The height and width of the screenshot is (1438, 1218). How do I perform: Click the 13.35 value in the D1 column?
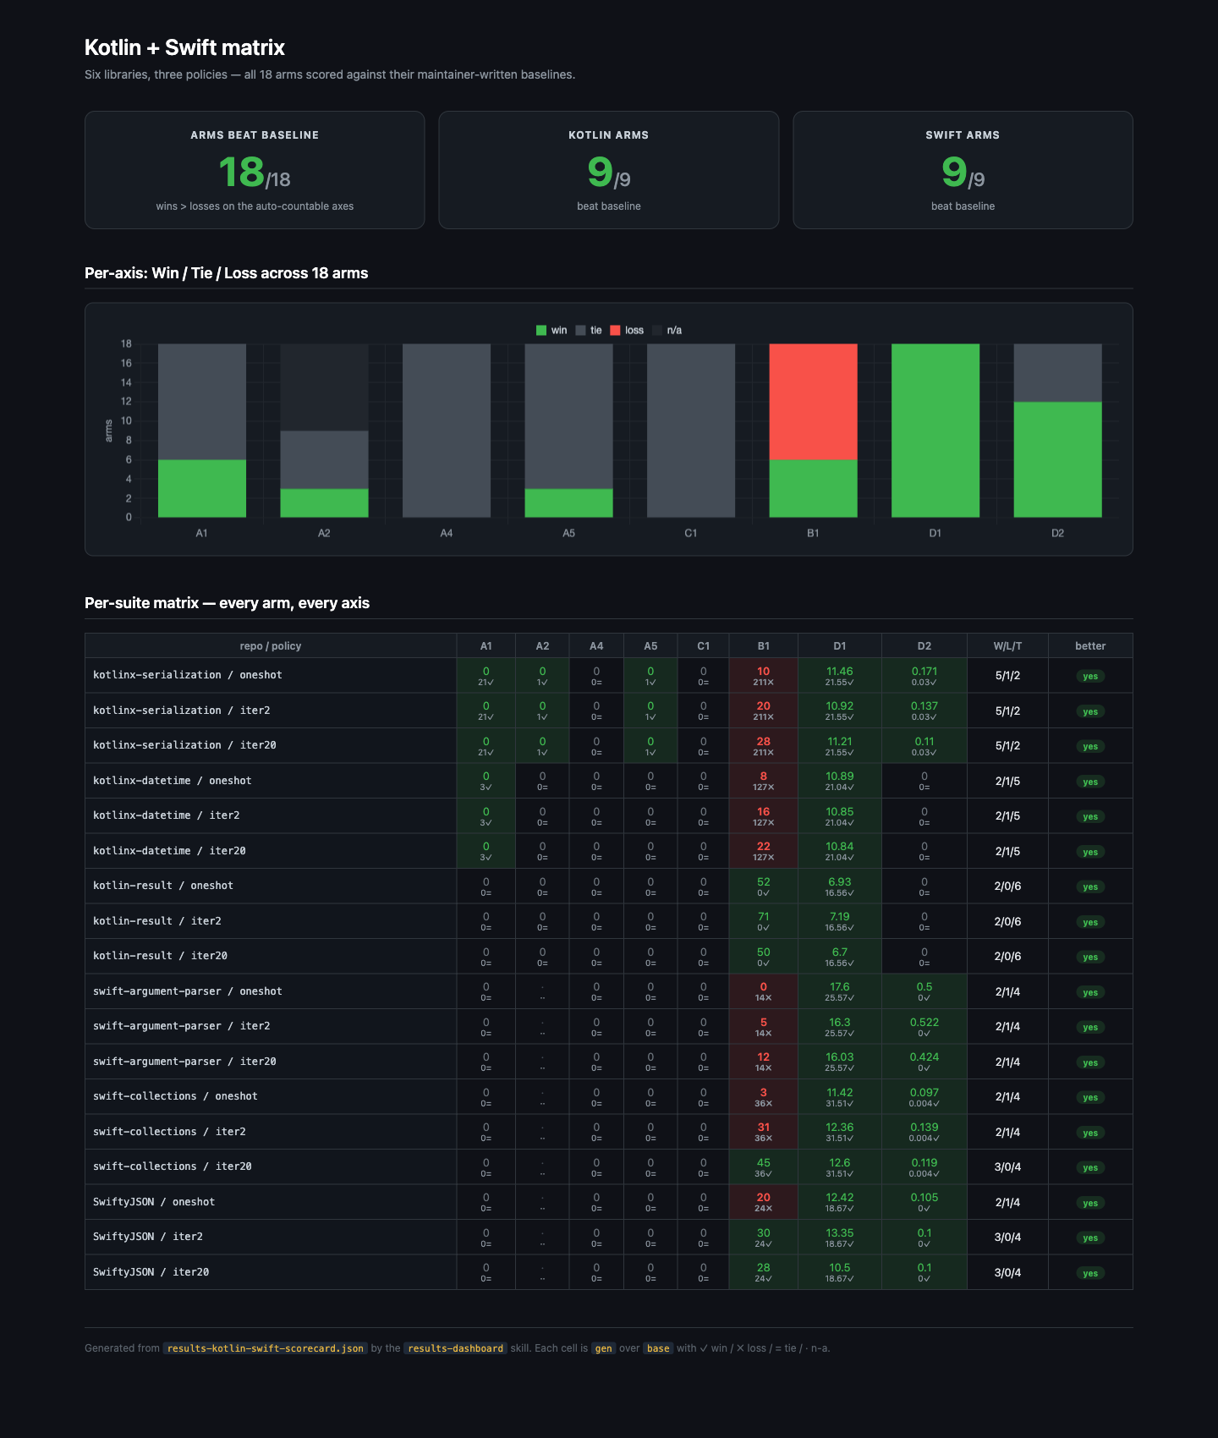840,1233
